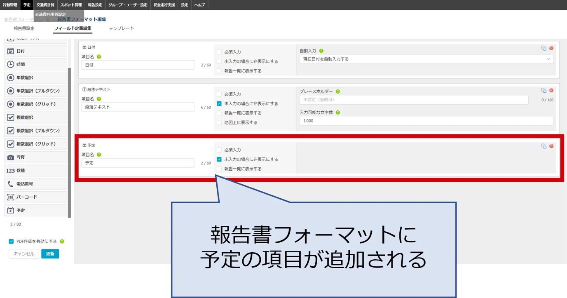Add a 時間 field from sidebar
Image resolution: width=567 pixels, height=298 pixels.
tap(35, 64)
